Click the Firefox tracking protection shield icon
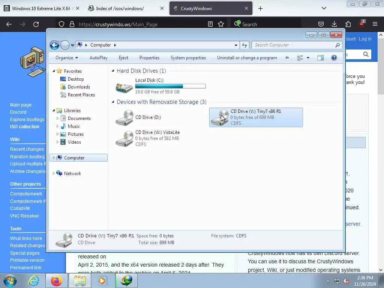 [61, 24]
